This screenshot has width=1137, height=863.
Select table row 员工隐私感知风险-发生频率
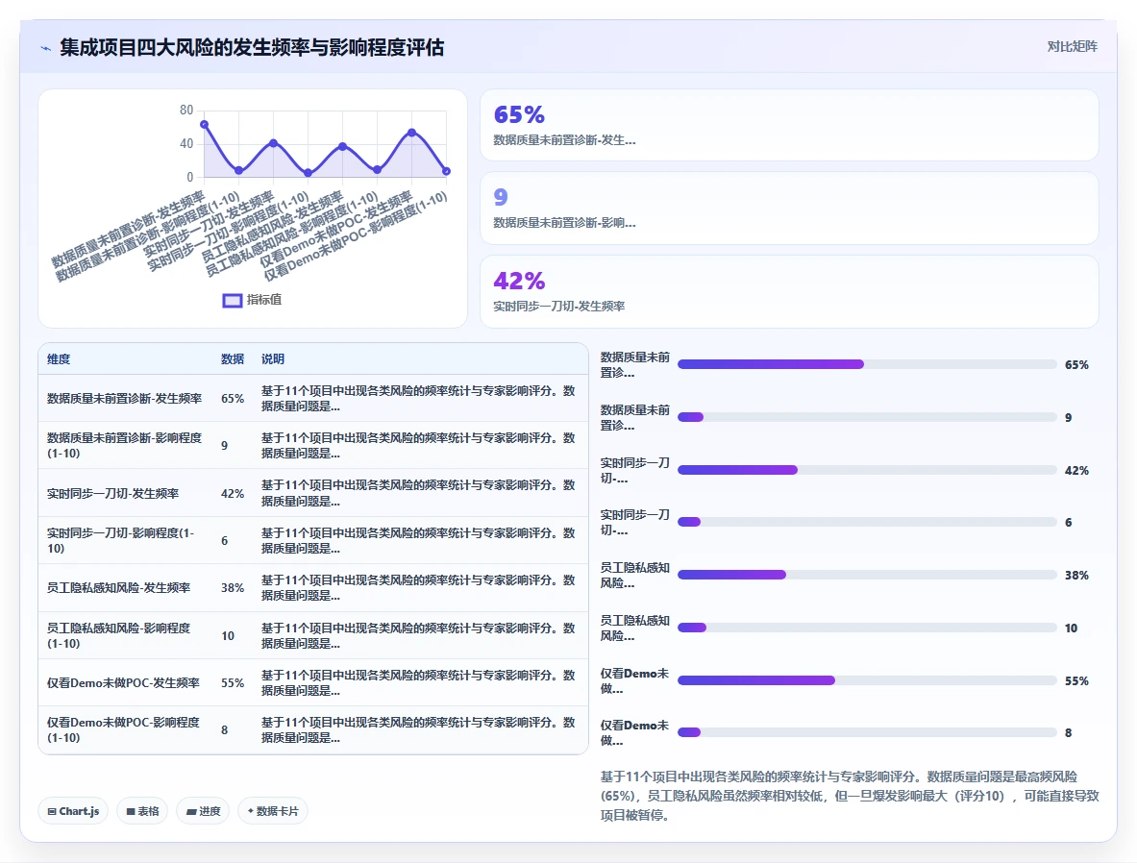pyautogui.click(x=312, y=587)
